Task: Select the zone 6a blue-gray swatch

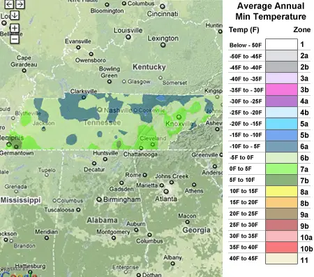Action: pos(281,146)
